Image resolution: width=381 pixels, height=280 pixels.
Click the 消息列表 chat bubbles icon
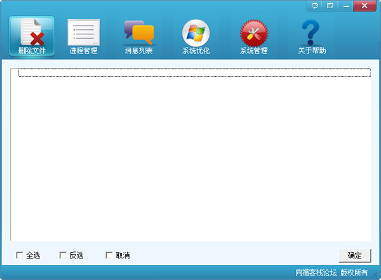point(138,36)
